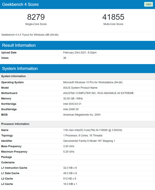Select the multi-core score 41855
This screenshot has width=155, height=190.
[113, 17]
